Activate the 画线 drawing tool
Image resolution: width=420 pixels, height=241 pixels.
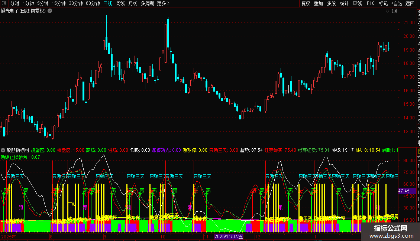tap(357, 3)
